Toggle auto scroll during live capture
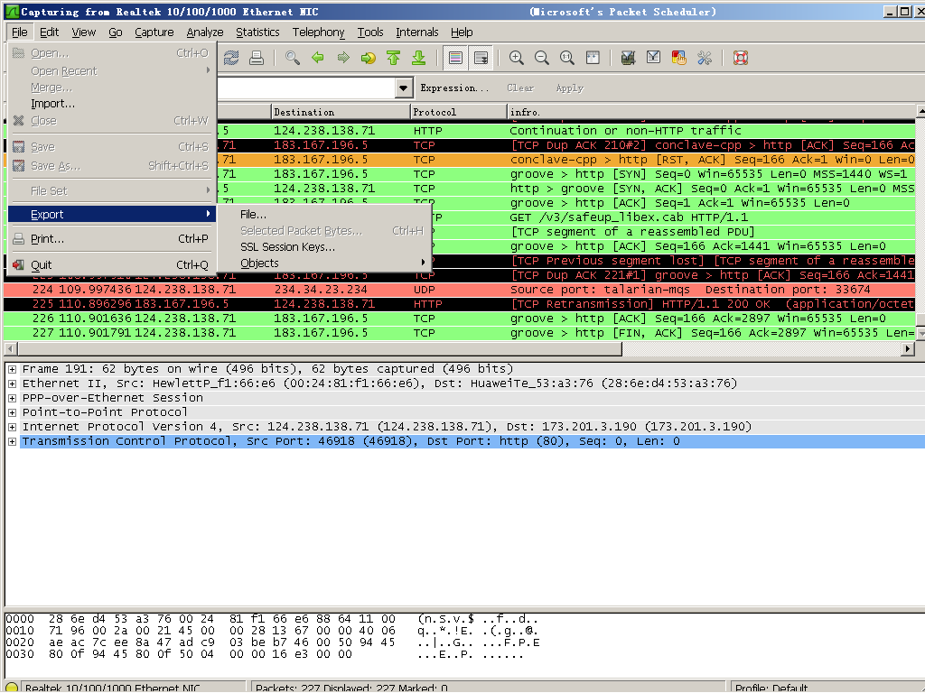The width and height of the screenshot is (925, 693). point(481,58)
